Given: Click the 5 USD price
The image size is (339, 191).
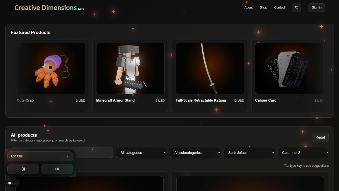Looking at the screenshot, I should click(x=160, y=101).
